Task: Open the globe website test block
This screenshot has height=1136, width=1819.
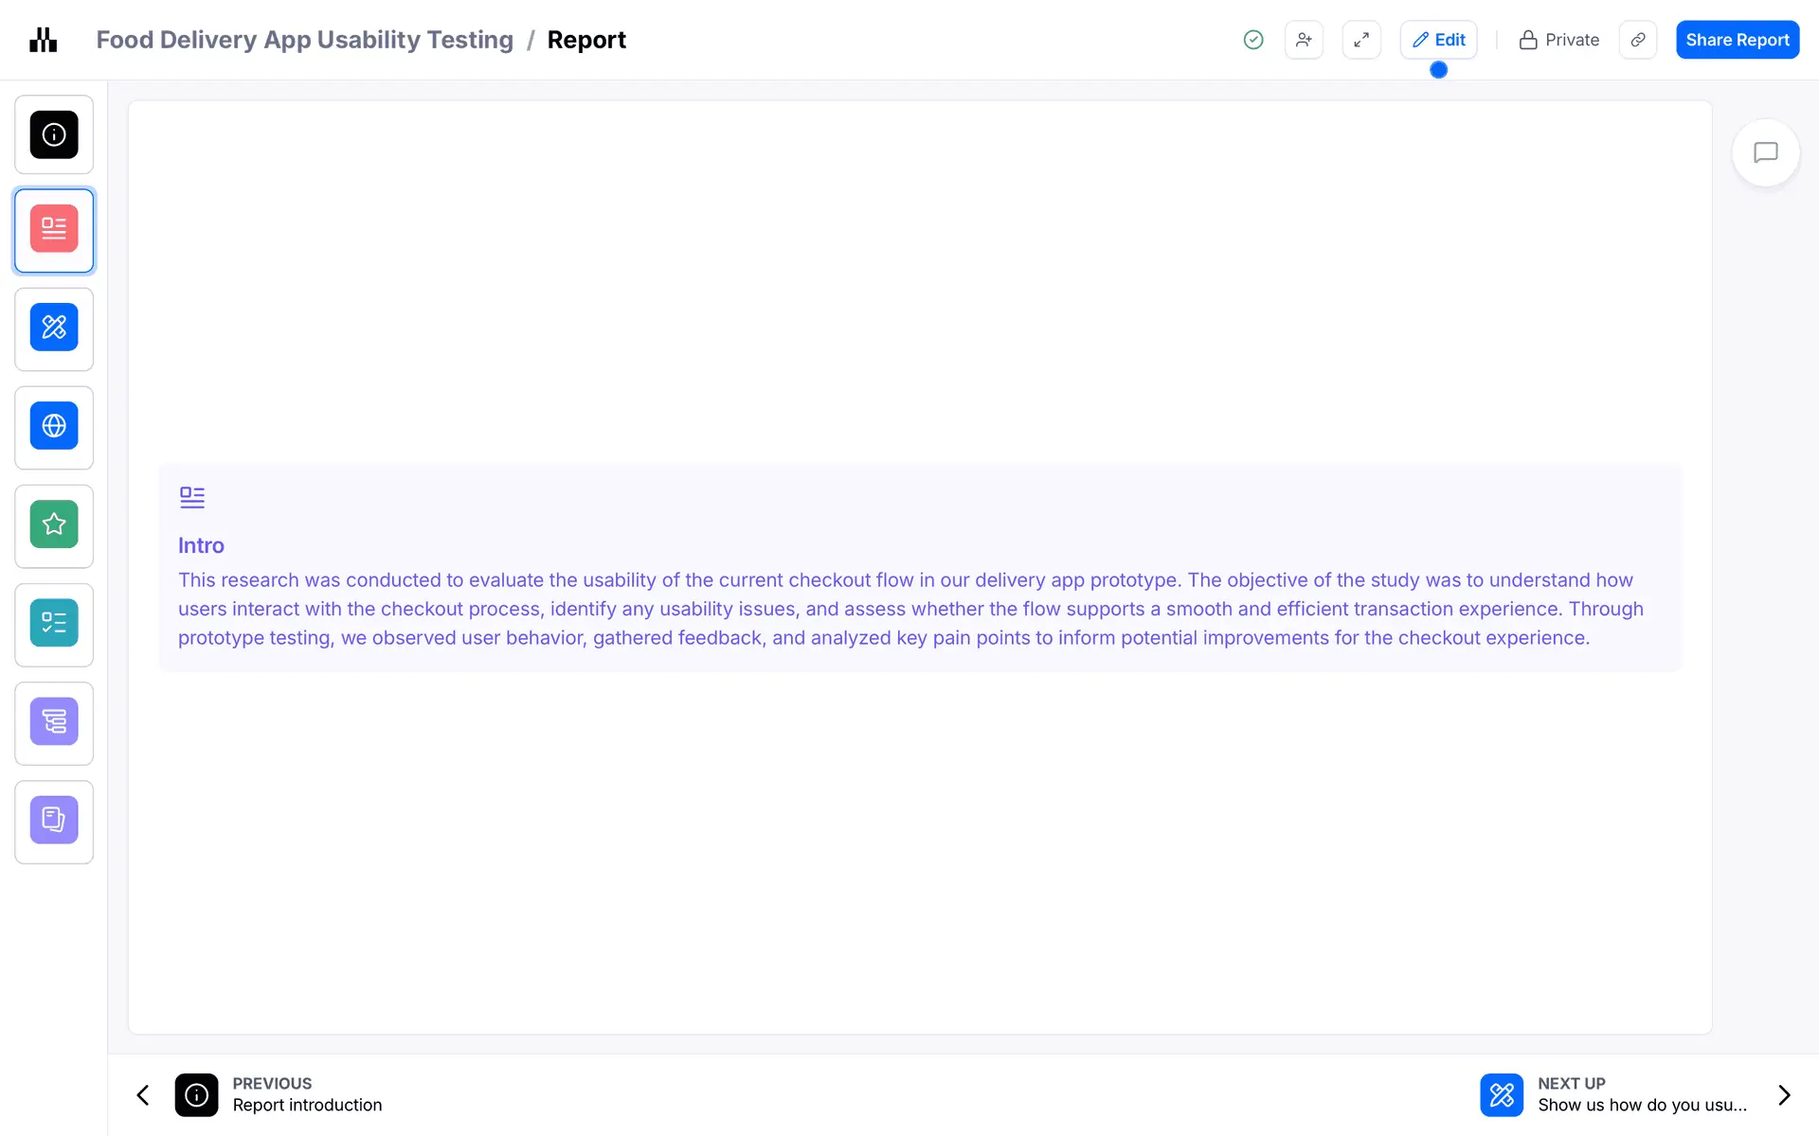Action: [x=54, y=426]
